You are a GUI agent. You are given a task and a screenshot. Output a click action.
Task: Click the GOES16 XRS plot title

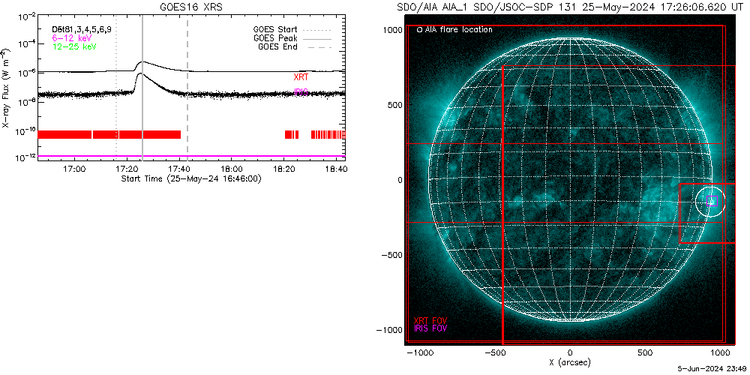tap(191, 7)
